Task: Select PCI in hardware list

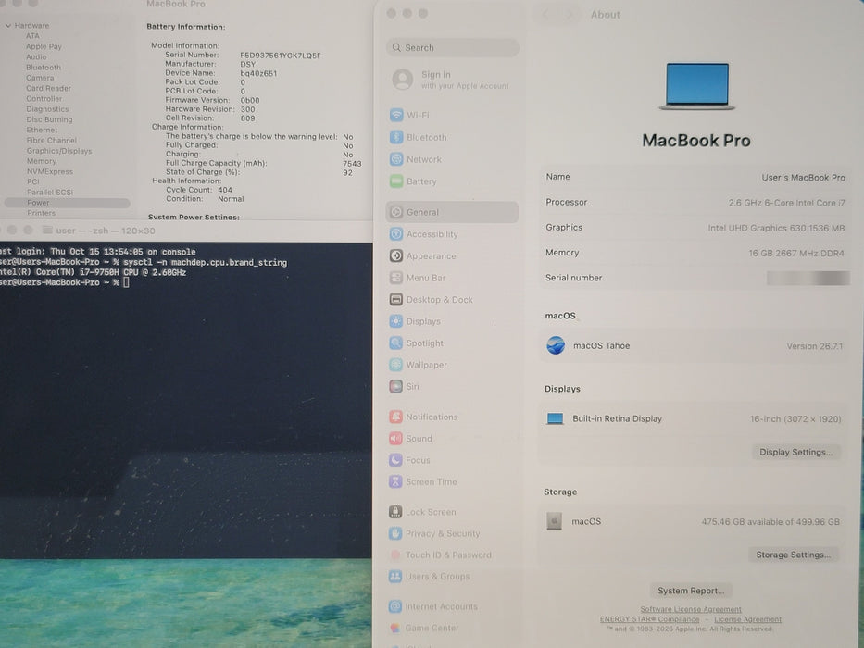Action: pos(33,181)
